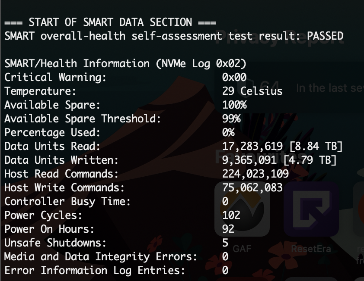
Task: Click the Privacy Report heading
Action: pos(279,37)
